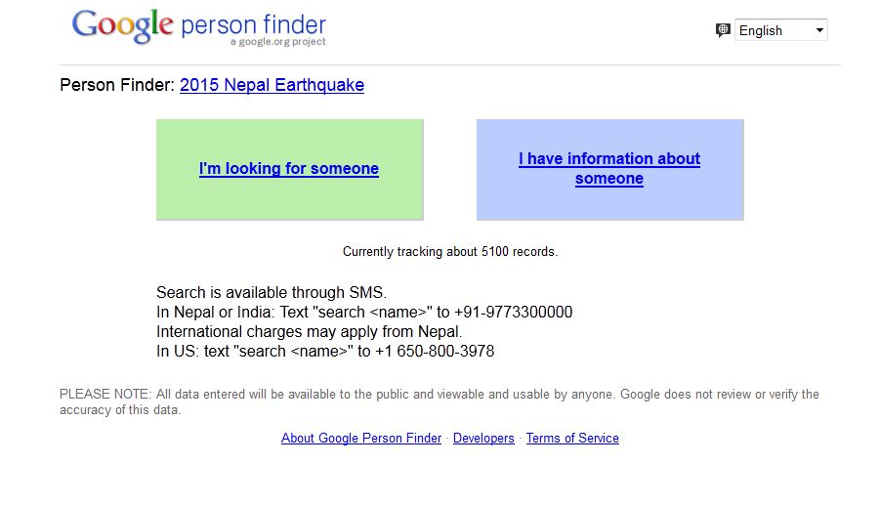Click "Search is available through SMS" line

tap(272, 293)
